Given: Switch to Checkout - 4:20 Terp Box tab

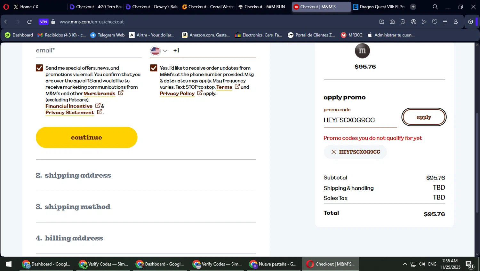Looking at the screenshot, I should point(96,7).
